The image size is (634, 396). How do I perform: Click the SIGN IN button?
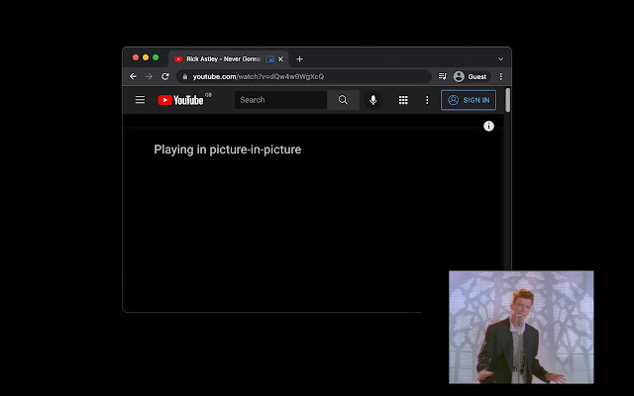point(469,100)
